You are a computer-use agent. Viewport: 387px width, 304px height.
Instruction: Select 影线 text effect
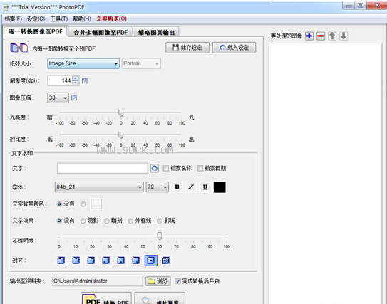(x=160, y=221)
